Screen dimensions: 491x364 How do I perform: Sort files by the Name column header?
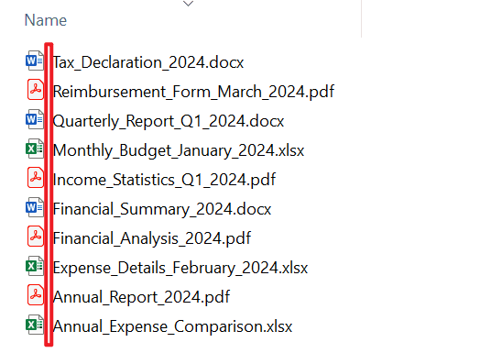coord(46,20)
